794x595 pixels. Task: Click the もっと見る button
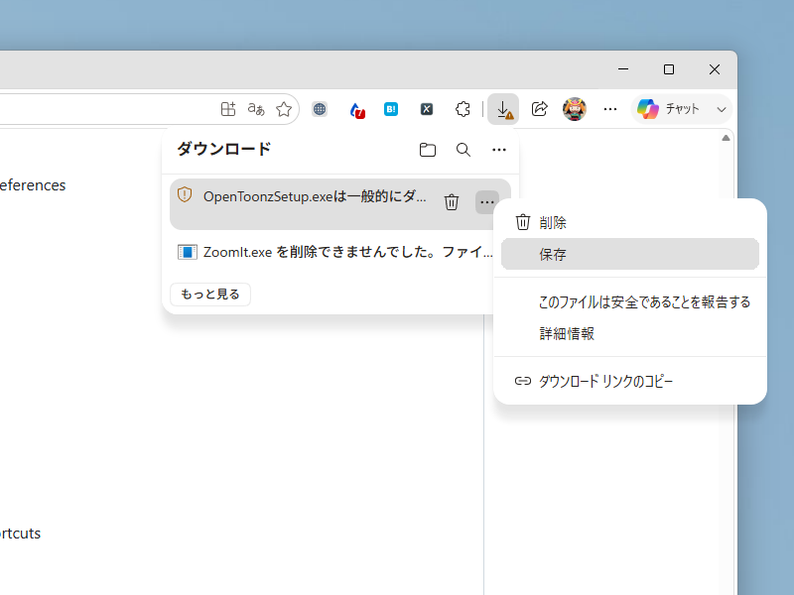pyautogui.click(x=210, y=295)
